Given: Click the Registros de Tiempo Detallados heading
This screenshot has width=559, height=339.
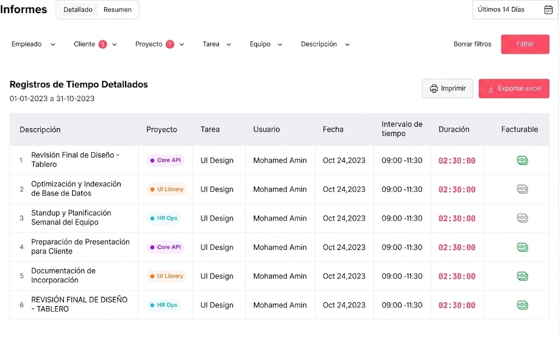Looking at the screenshot, I should 79,85.
